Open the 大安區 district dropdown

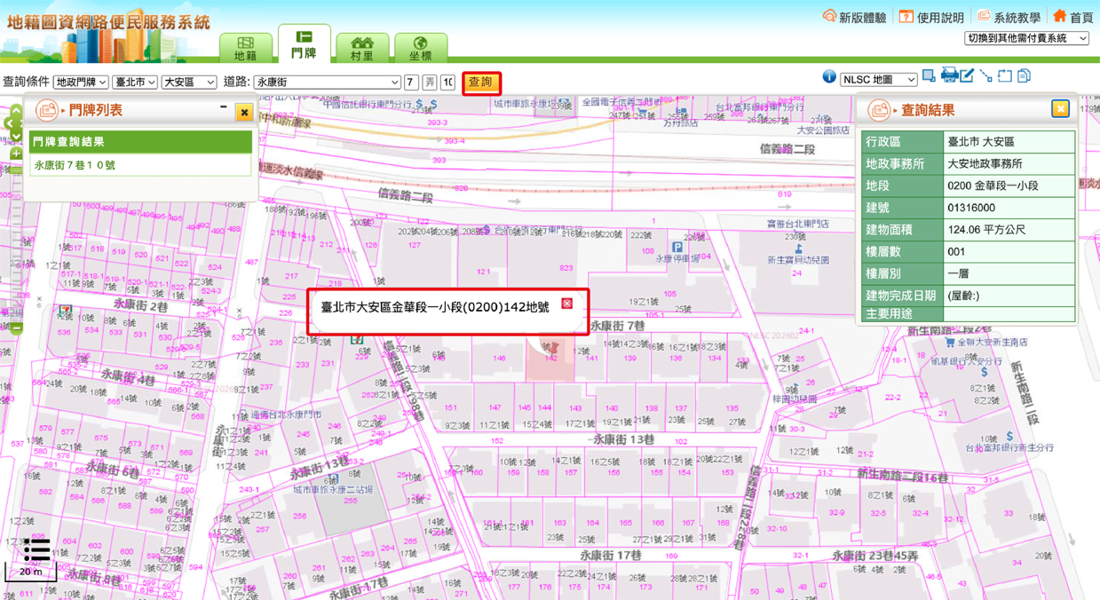(x=189, y=82)
